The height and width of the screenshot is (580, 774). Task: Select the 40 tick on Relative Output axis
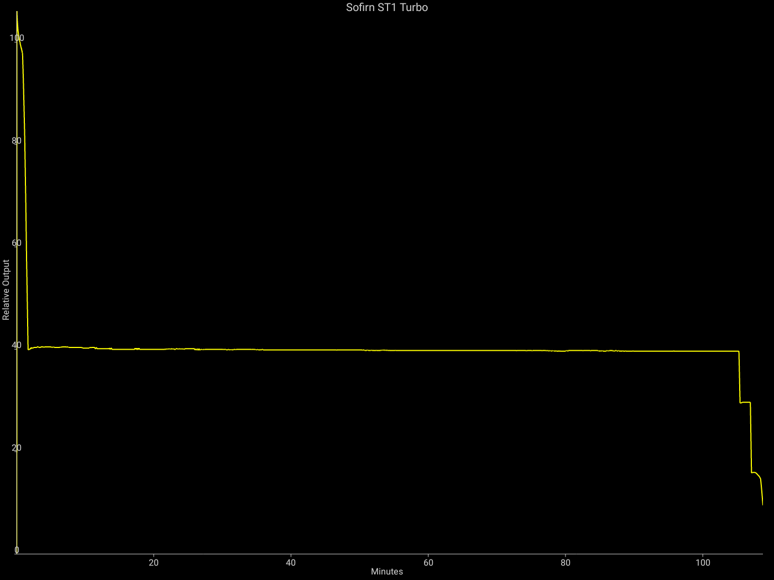pyautogui.click(x=17, y=345)
